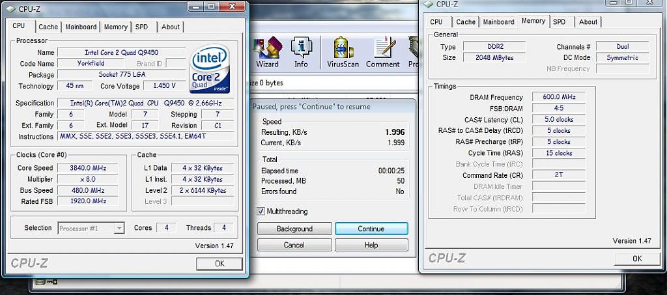Click the Continue button to resume benchmark
This screenshot has height=295, width=667.
tap(371, 229)
